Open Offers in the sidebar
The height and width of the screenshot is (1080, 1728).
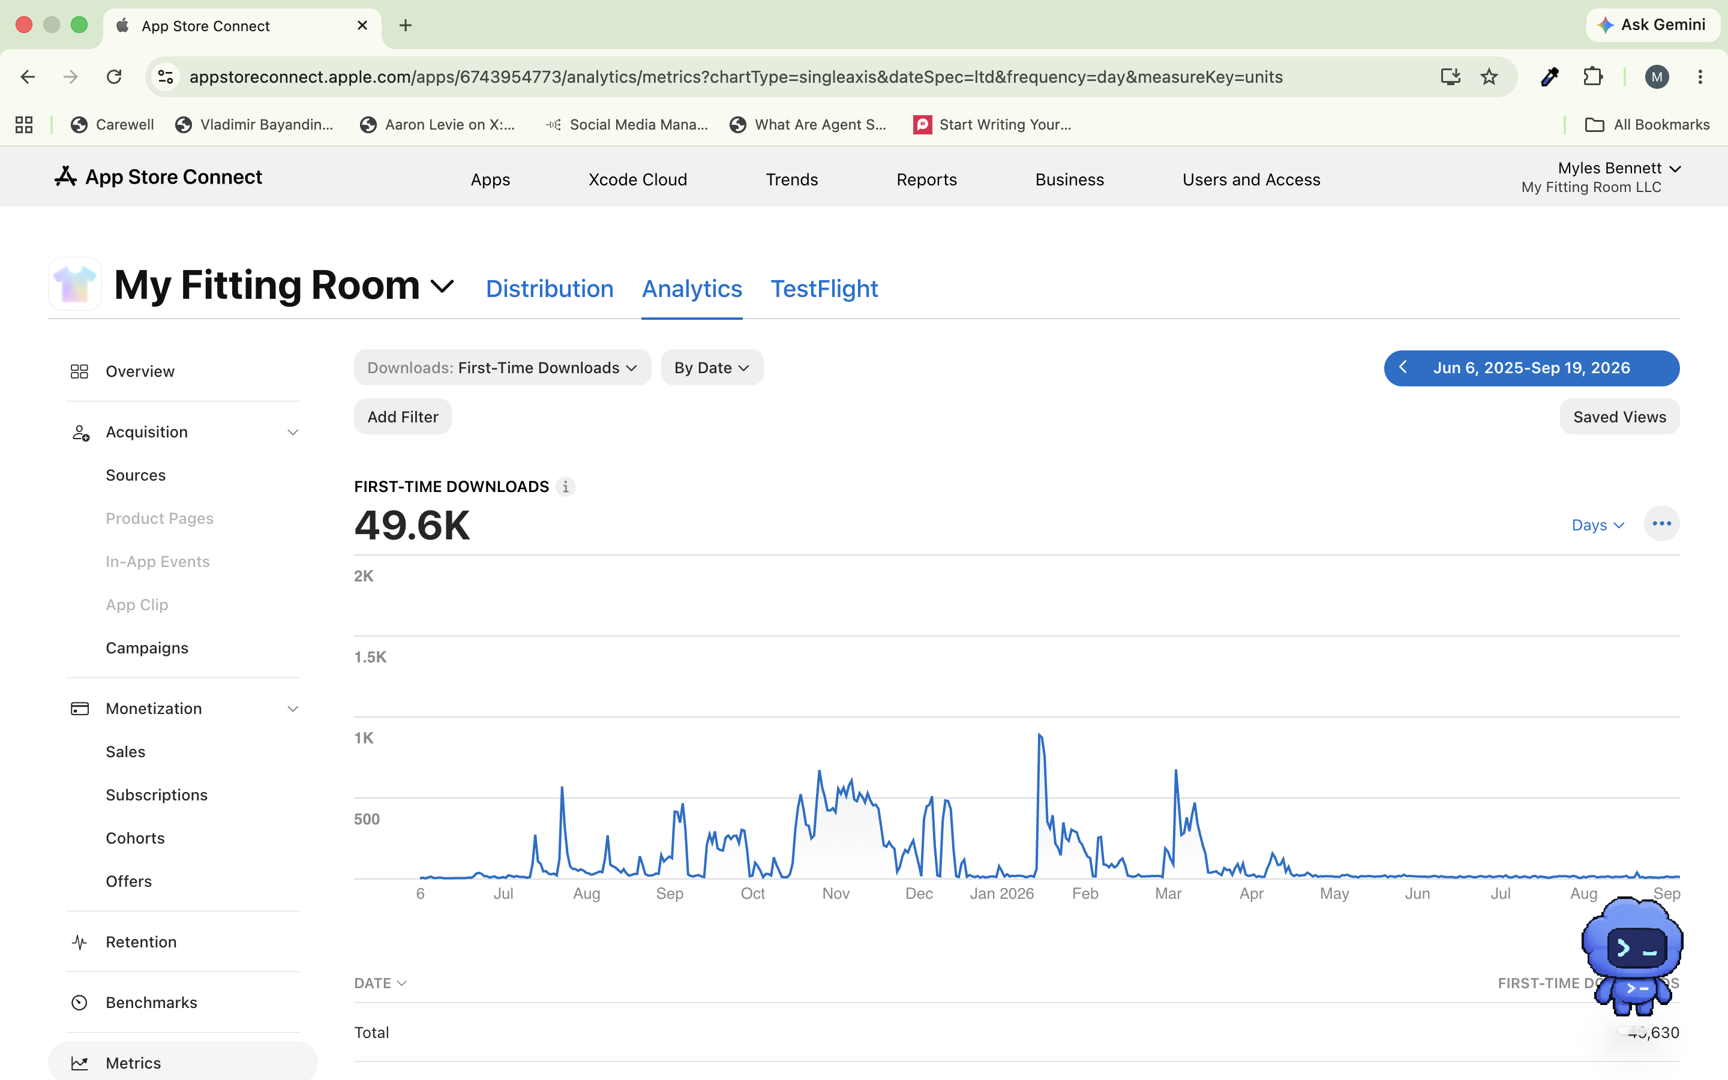(x=128, y=882)
